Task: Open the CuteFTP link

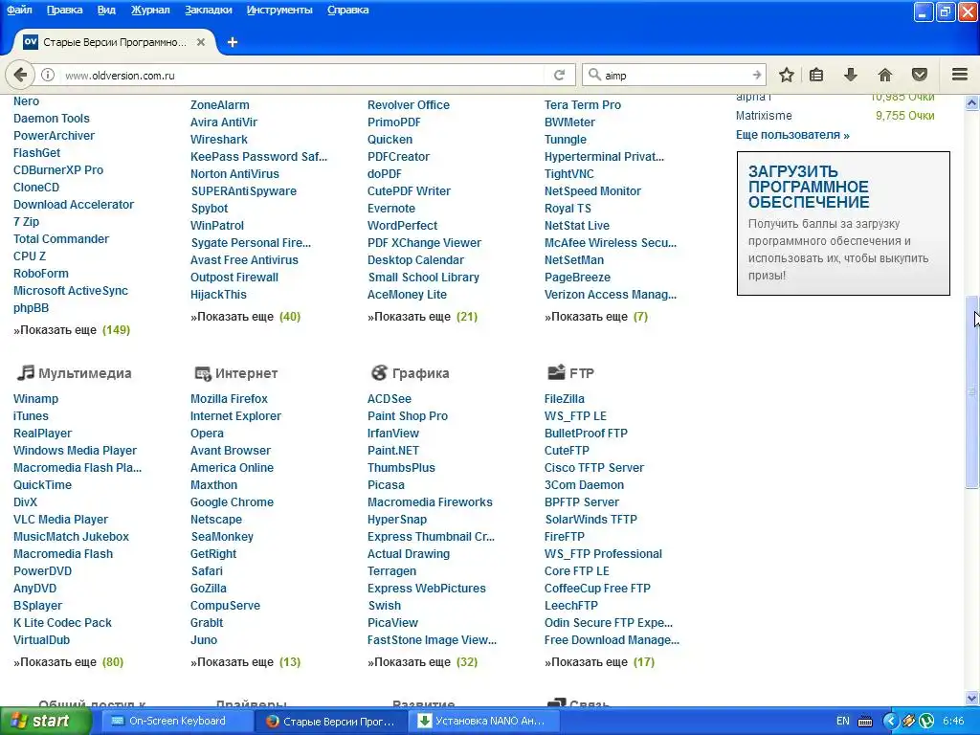Action: [x=567, y=451]
